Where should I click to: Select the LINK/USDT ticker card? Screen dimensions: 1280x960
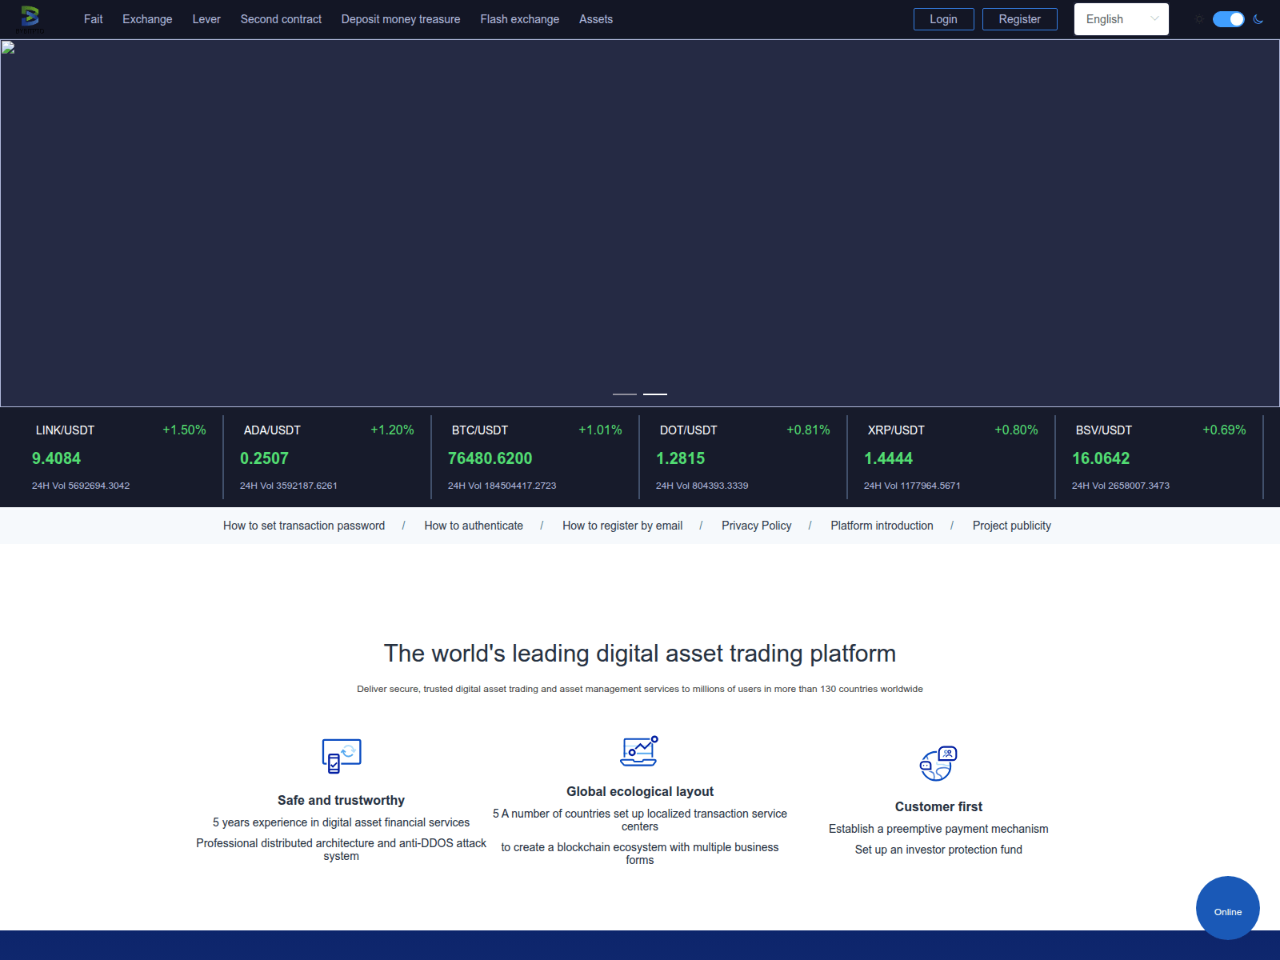(119, 457)
